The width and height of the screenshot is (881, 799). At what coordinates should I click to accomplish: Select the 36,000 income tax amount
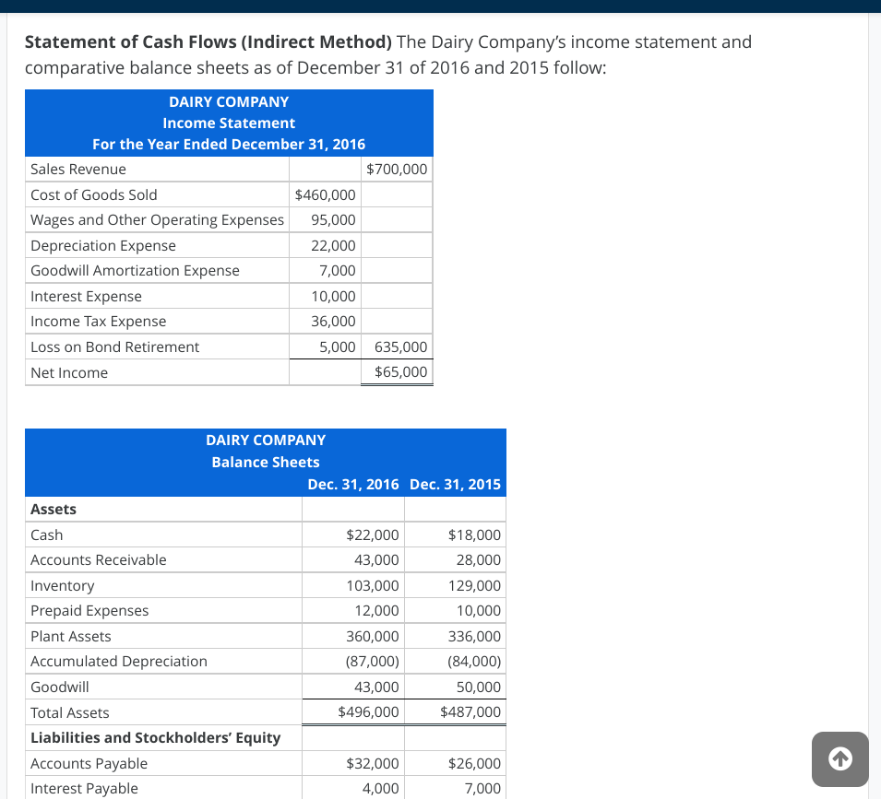[x=333, y=322]
